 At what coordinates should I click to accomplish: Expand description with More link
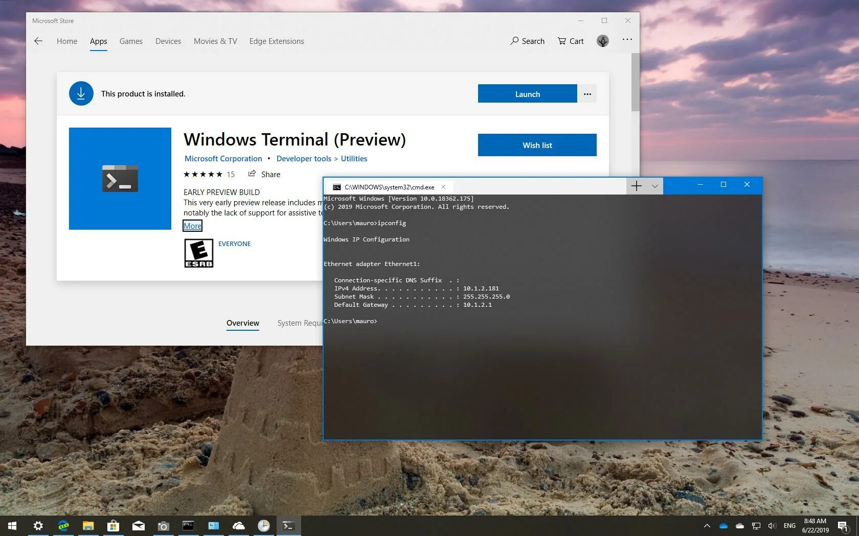(193, 226)
